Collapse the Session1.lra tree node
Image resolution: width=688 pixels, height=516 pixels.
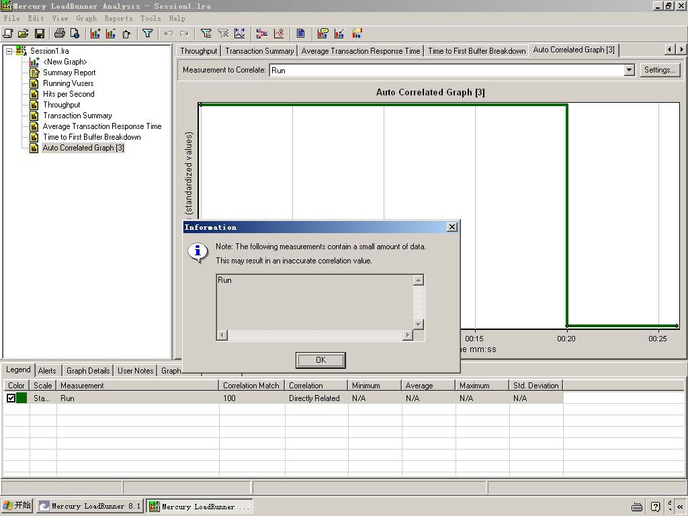9,51
